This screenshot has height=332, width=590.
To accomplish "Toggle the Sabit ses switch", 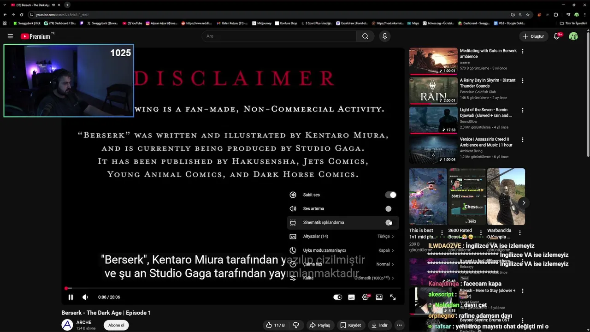I will pyautogui.click(x=391, y=195).
